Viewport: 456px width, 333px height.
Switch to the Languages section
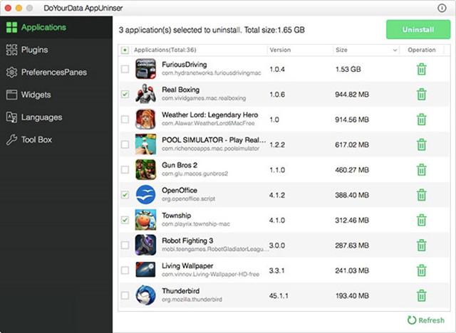click(x=56, y=117)
